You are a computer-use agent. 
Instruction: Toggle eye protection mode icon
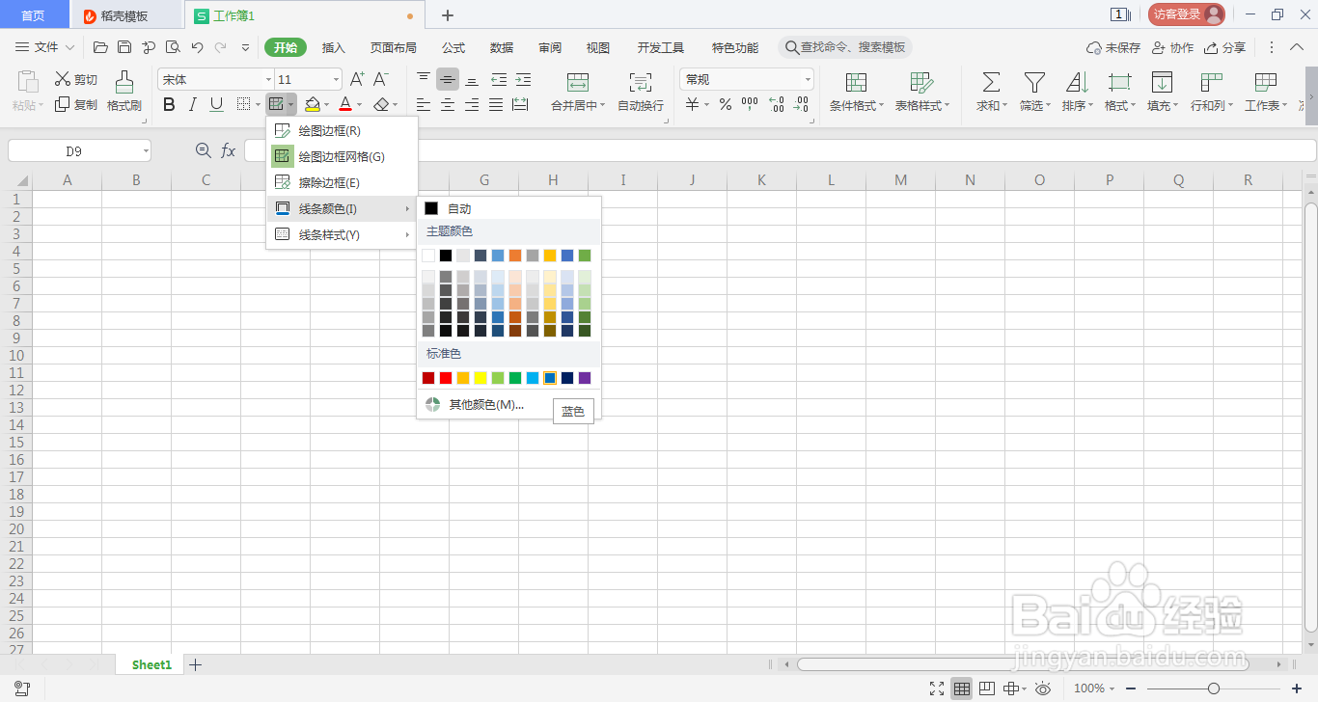coord(1043,688)
